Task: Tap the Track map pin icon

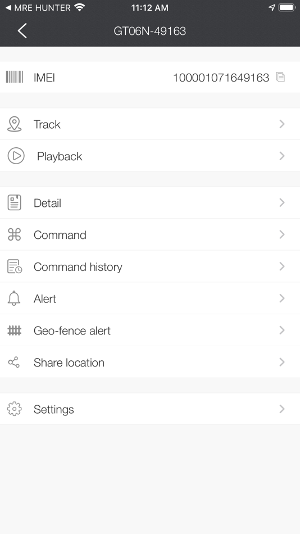Action: coord(14,124)
